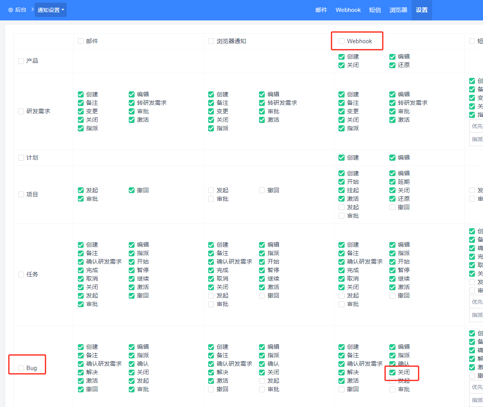Check the Bug row checkbox
The width and height of the screenshot is (483, 407).
pos(21,368)
